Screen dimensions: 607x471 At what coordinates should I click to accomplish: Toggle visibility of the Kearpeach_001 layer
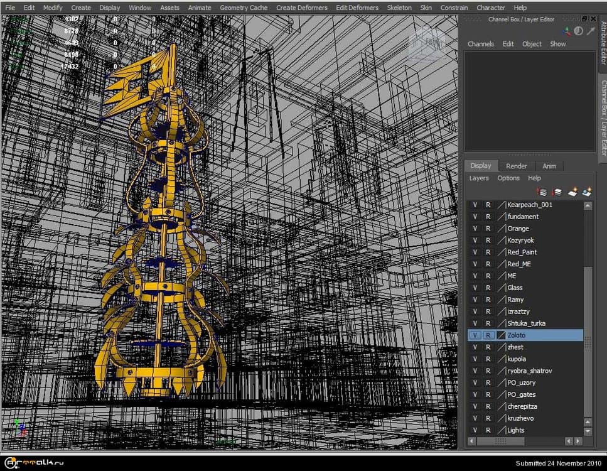click(475, 205)
